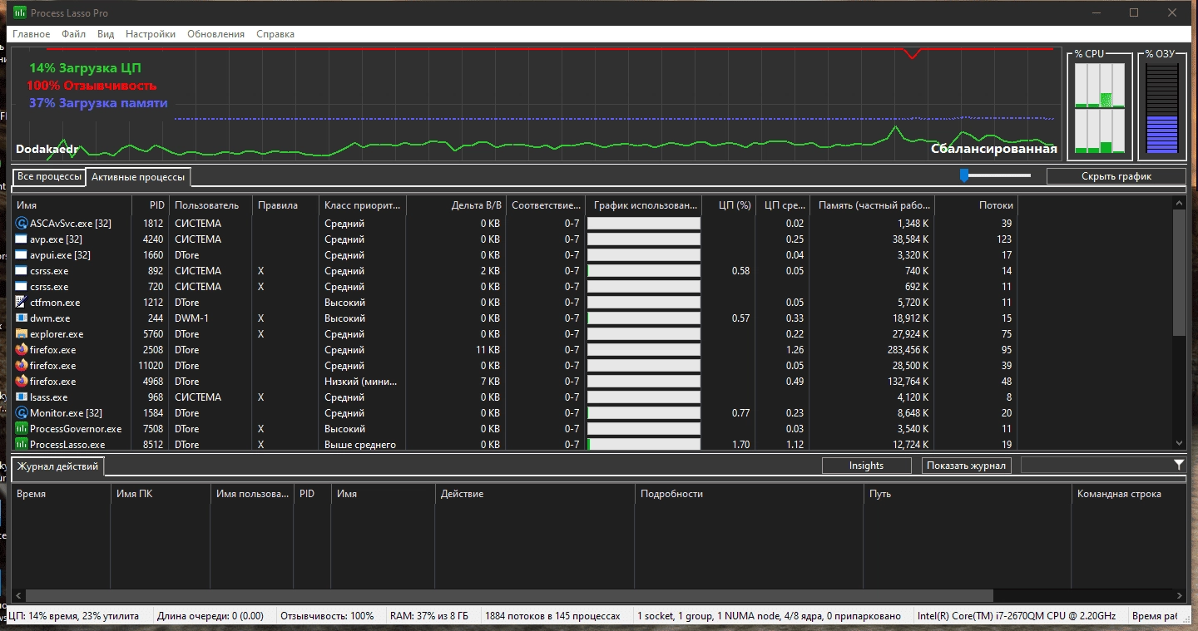This screenshot has width=1198, height=631.
Task: Select the Журнал действий tab
Action: (58, 466)
